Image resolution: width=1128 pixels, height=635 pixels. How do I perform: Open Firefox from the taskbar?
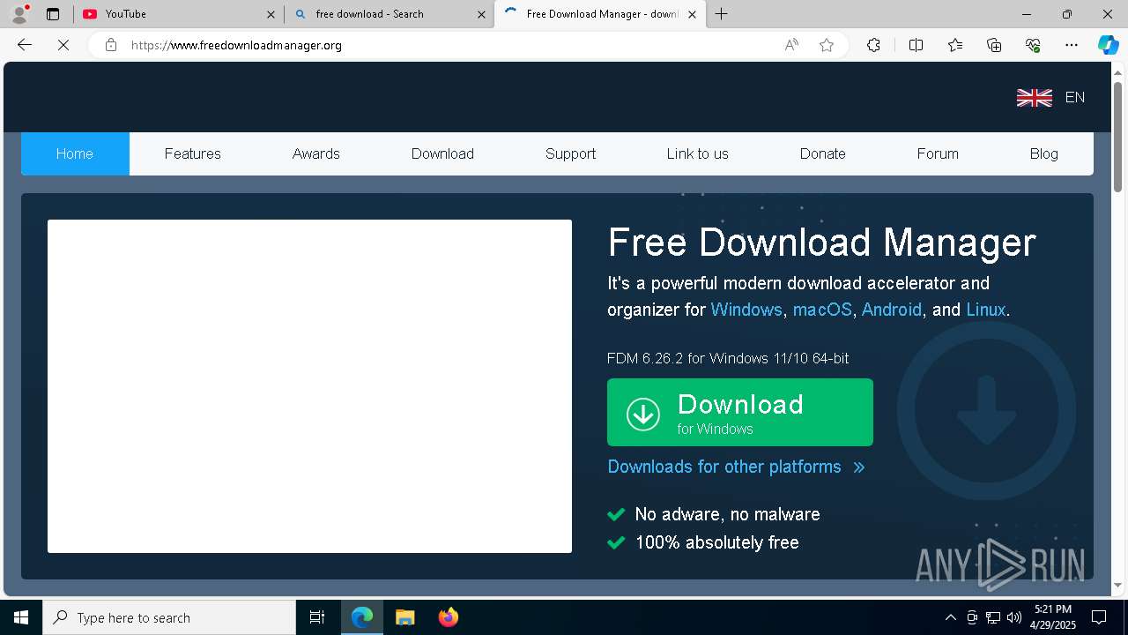[448, 617]
